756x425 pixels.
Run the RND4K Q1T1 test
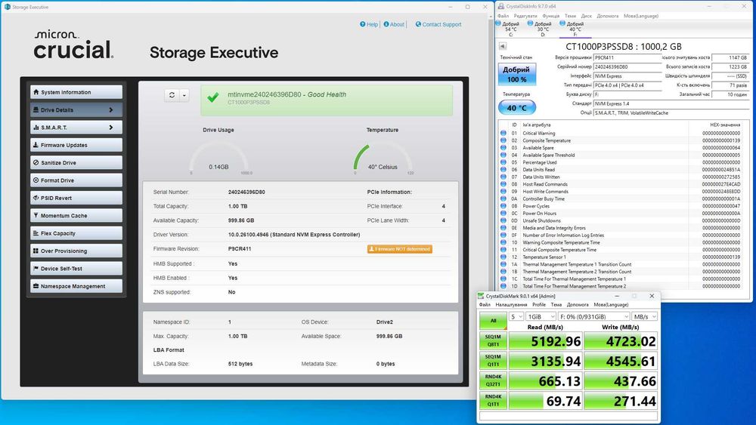pyautogui.click(x=493, y=400)
